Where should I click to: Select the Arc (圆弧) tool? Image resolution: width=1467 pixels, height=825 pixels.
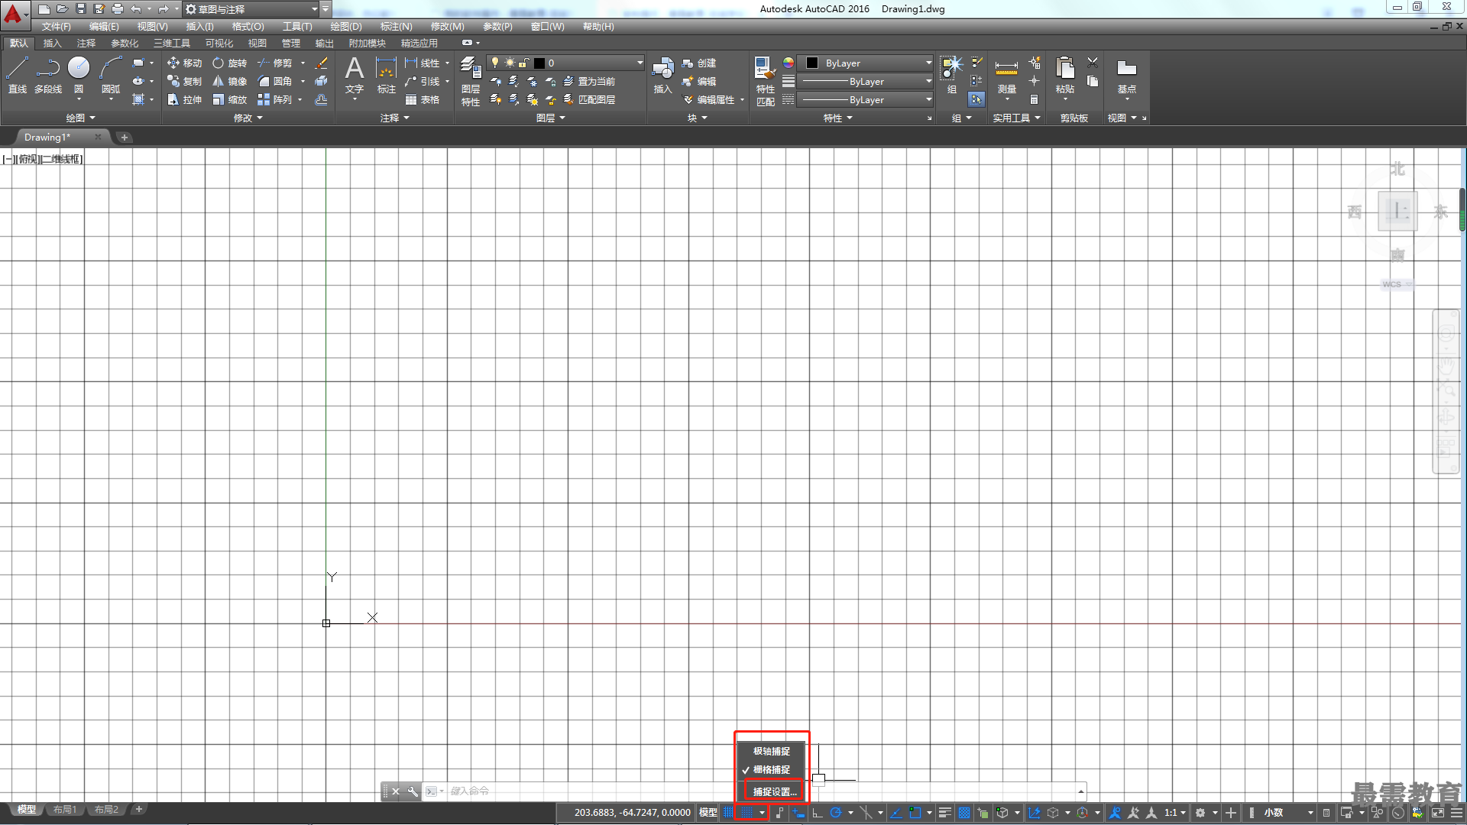click(111, 75)
